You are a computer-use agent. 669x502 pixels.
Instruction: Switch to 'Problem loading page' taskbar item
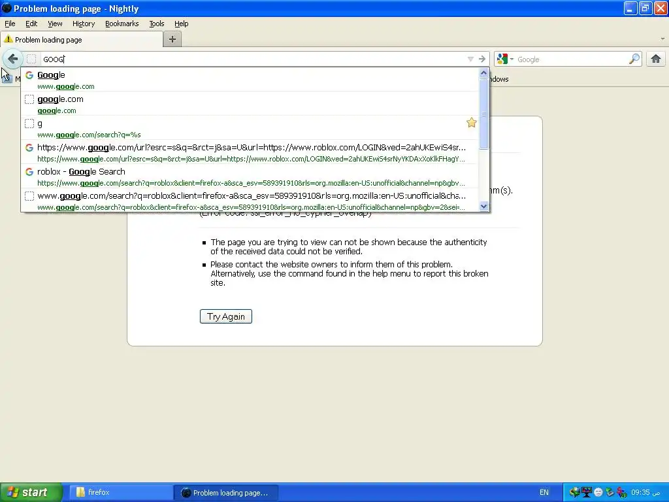pyautogui.click(x=226, y=493)
